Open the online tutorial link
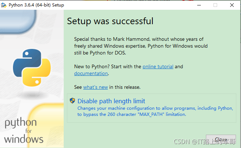The width and height of the screenshot is (241, 148). 158,66
